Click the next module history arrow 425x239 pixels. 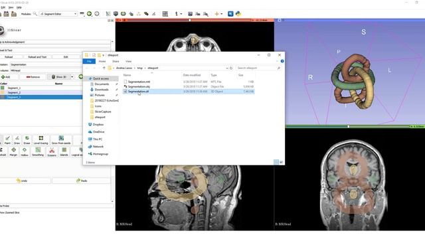coord(97,13)
